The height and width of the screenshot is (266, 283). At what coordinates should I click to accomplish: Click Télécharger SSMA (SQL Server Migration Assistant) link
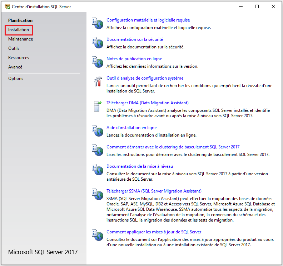pyautogui.click(x=154, y=191)
